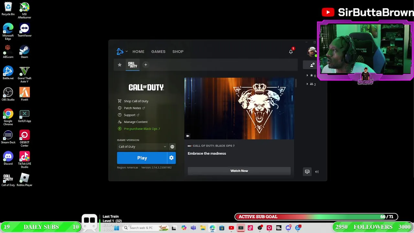Screen dimensions: 414x233
Task: Launch Call of Duty desktop shortcut
Action: 8,180
